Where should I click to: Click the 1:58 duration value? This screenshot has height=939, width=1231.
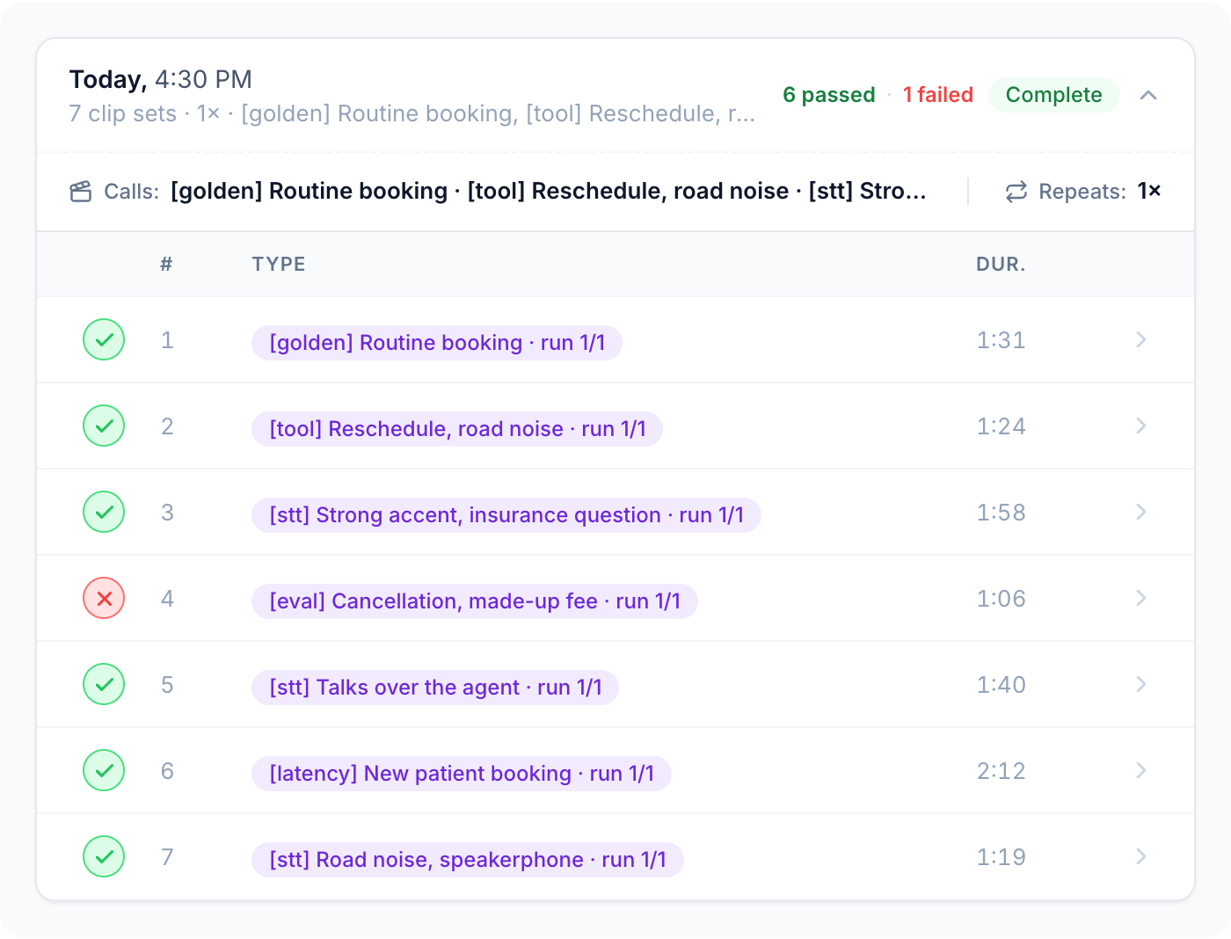tap(1002, 513)
